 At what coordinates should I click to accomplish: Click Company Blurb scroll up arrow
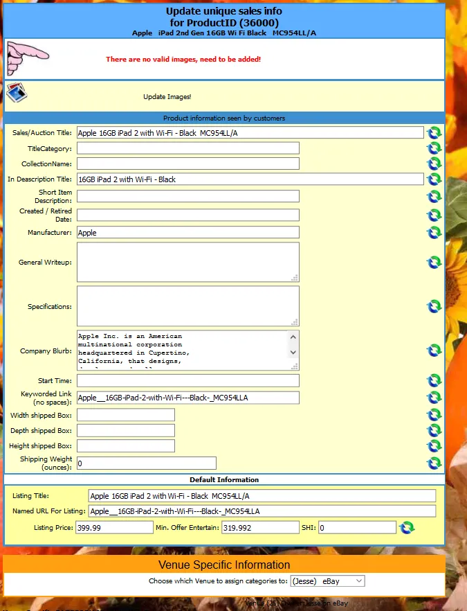click(293, 337)
